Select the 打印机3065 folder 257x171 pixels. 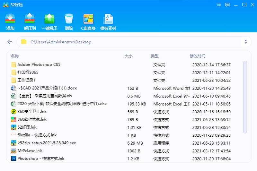pyautogui.click(x=28, y=73)
